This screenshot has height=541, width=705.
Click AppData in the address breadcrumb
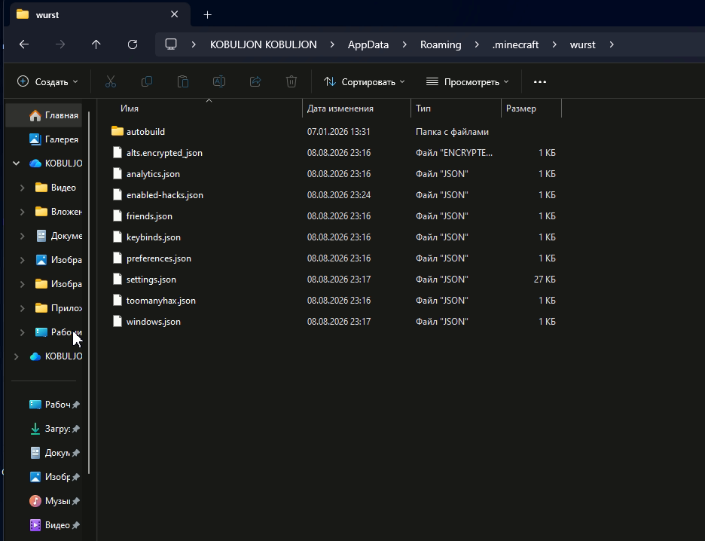pos(368,44)
